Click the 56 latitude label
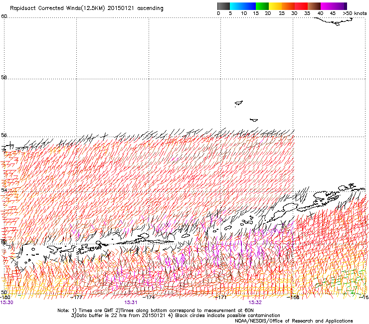 tap(4, 135)
